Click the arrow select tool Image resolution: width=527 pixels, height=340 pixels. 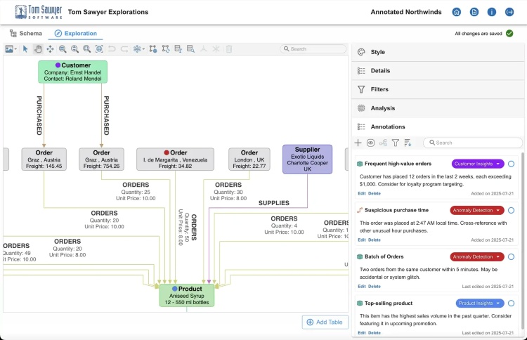[x=25, y=49]
